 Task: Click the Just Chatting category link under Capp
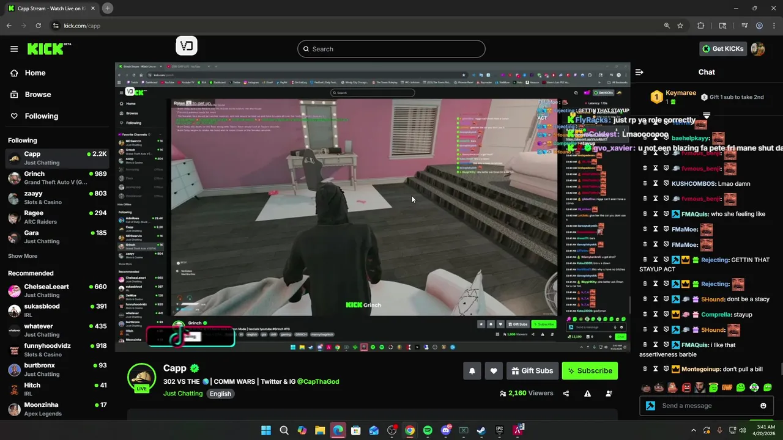point(183,394)
